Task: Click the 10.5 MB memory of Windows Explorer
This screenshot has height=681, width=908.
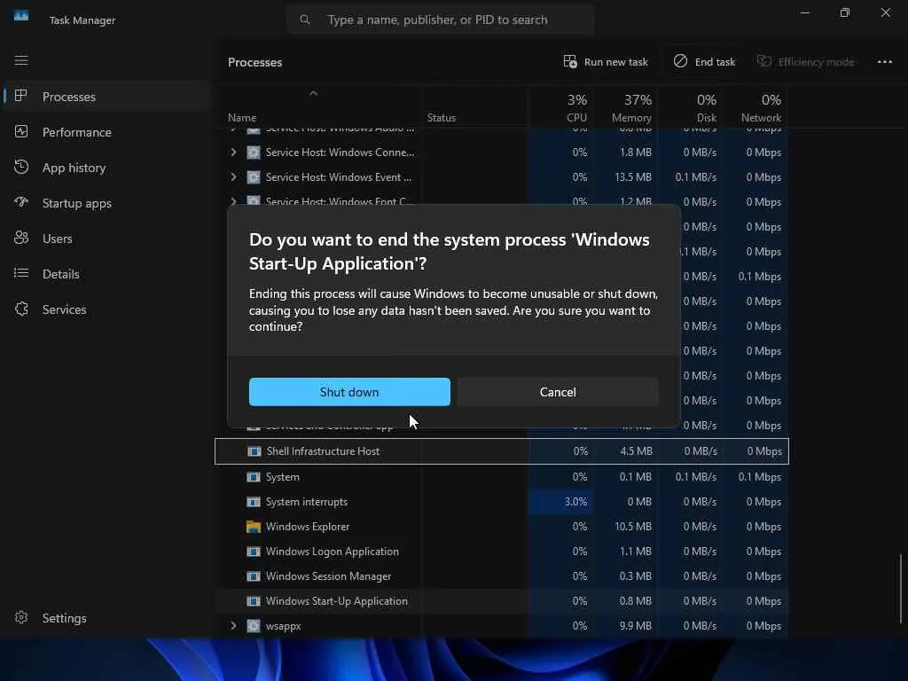Action: coord(633,527)
